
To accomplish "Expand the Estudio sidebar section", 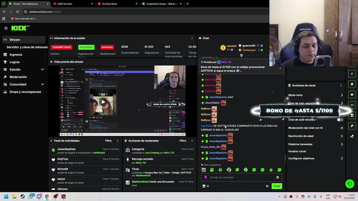I will [x=43, y=70].
